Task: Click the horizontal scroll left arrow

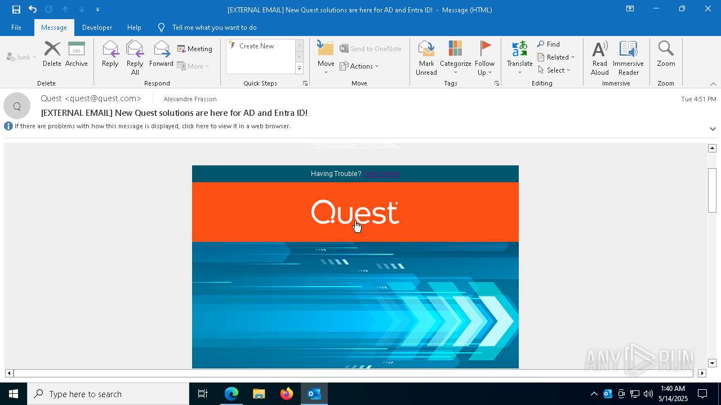Action: [x=9, y=373]
